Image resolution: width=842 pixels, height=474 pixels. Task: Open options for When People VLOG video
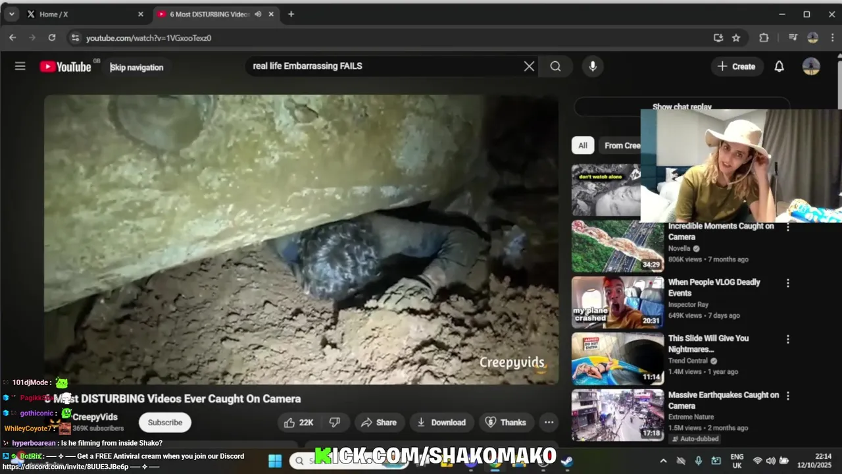tap(787, 283)
